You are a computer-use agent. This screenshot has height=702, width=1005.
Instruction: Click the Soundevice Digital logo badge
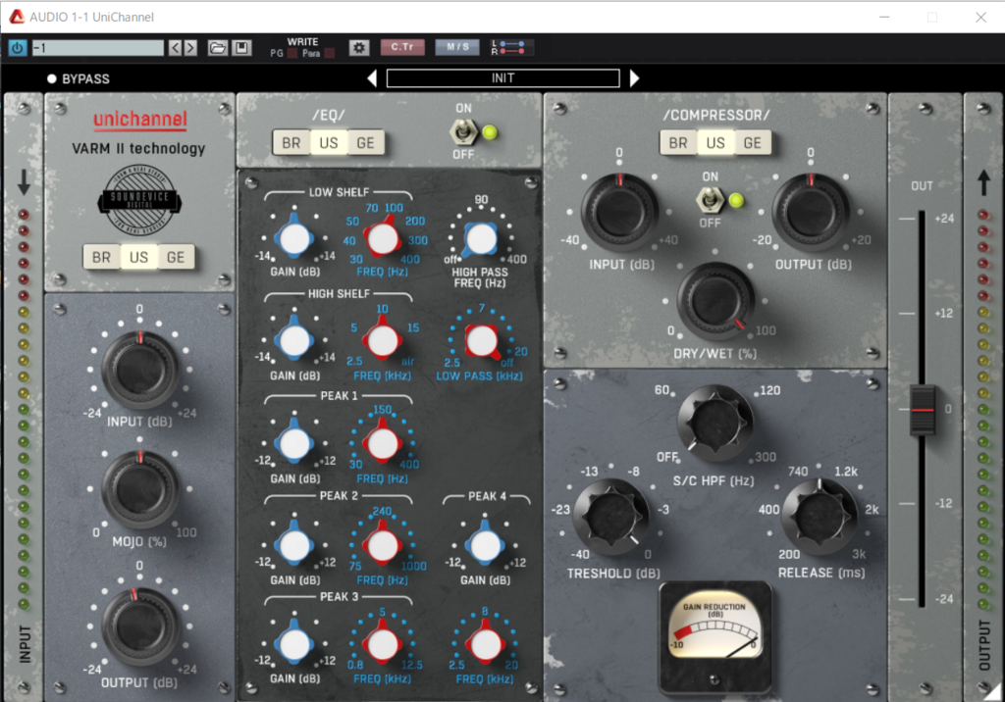click(139, 200)
